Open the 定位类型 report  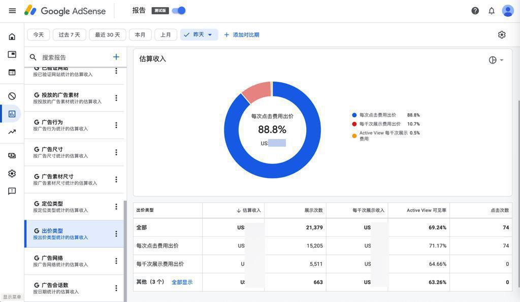tap(74, 207)
